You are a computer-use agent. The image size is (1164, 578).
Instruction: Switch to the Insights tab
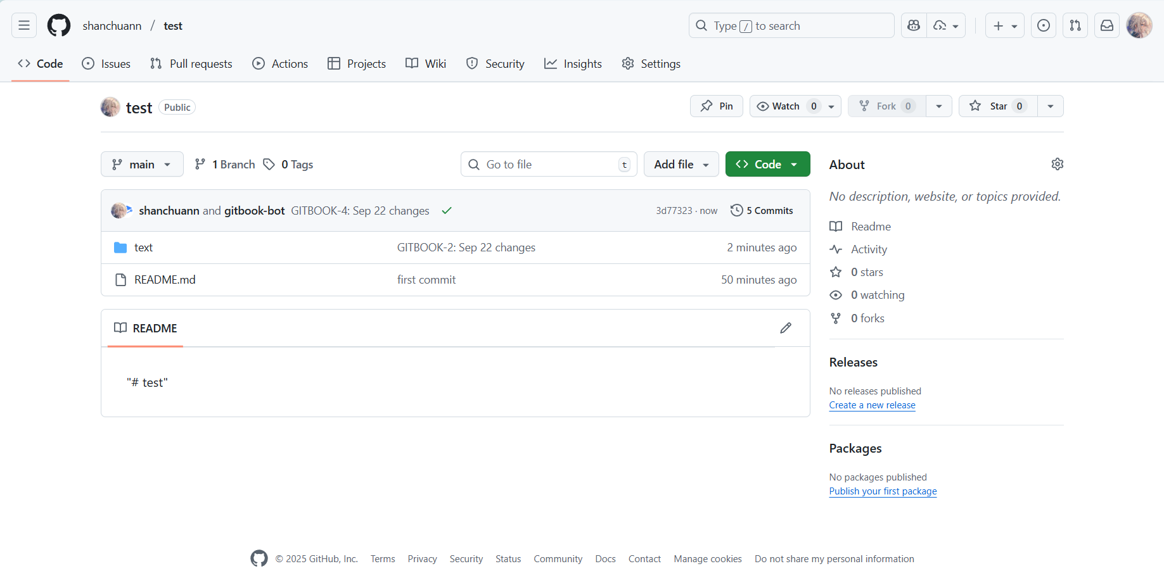573,63
